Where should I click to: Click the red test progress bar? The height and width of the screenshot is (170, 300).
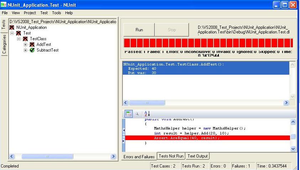coord(208,43)
